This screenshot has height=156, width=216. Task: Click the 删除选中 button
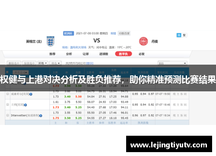14,63
